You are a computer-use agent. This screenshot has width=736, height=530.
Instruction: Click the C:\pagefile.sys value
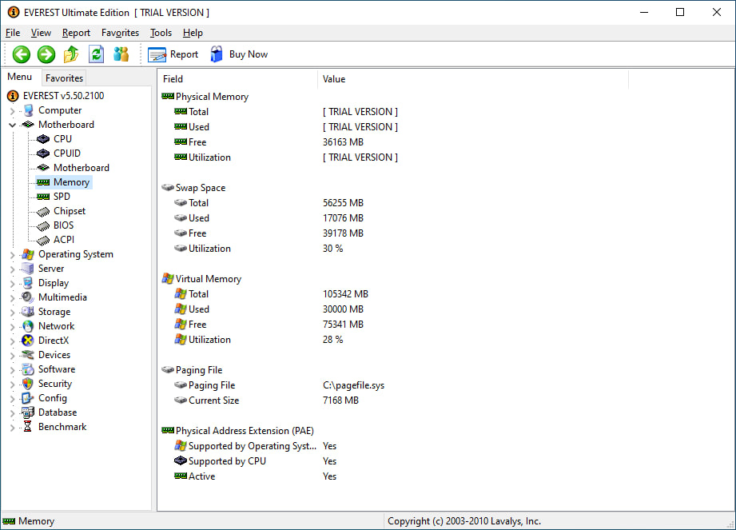pyautogui.click(x=353, y=385)
